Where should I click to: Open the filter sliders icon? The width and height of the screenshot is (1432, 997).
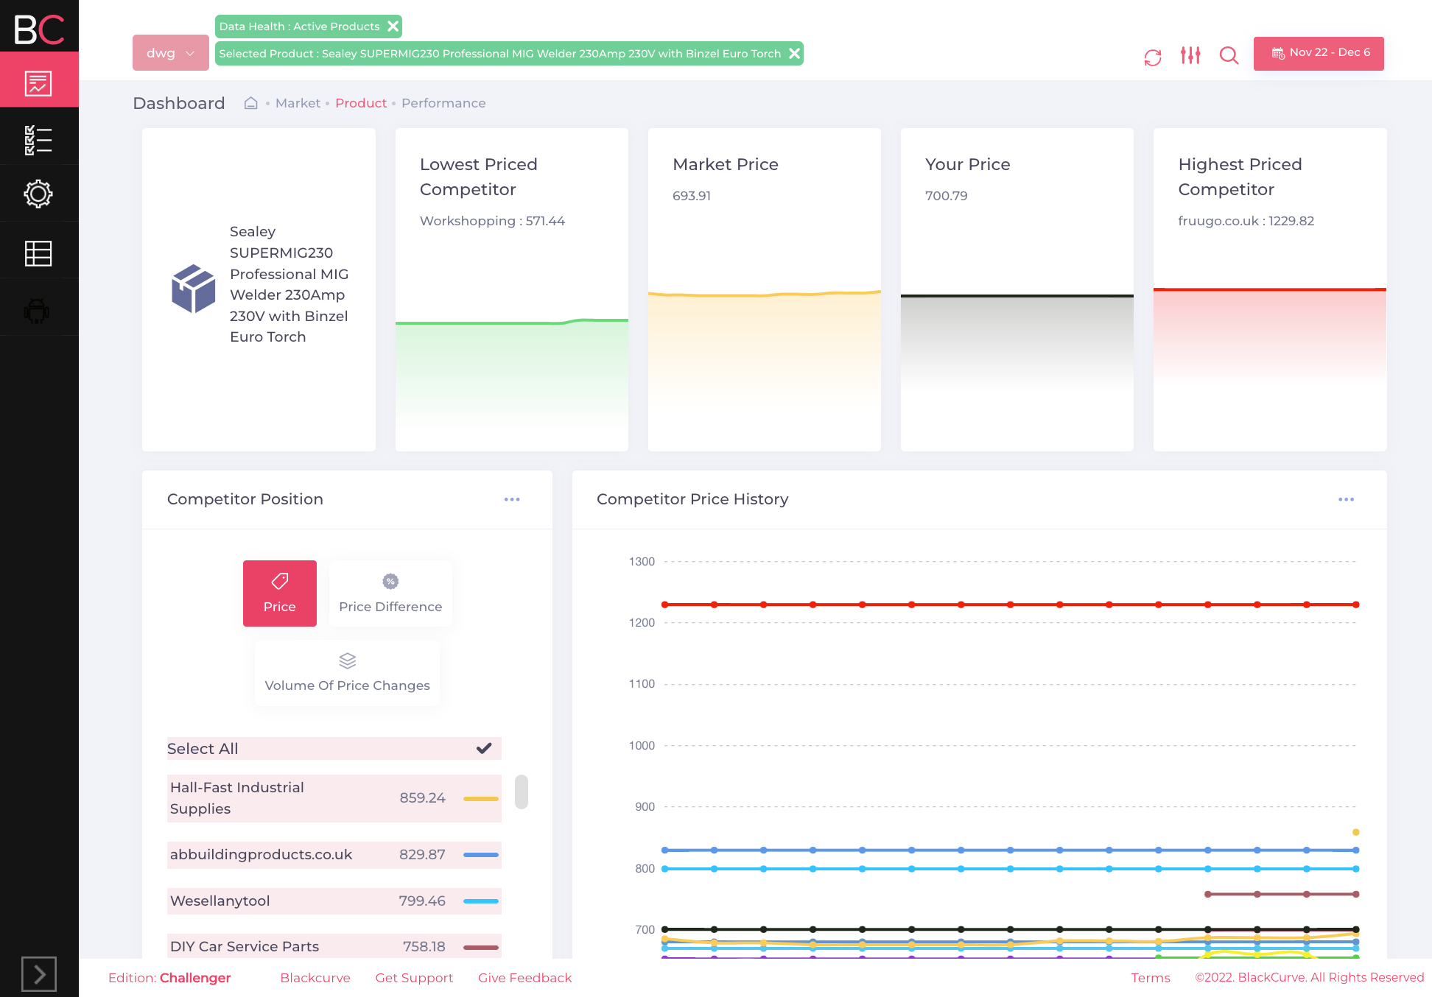point(1190,55)
